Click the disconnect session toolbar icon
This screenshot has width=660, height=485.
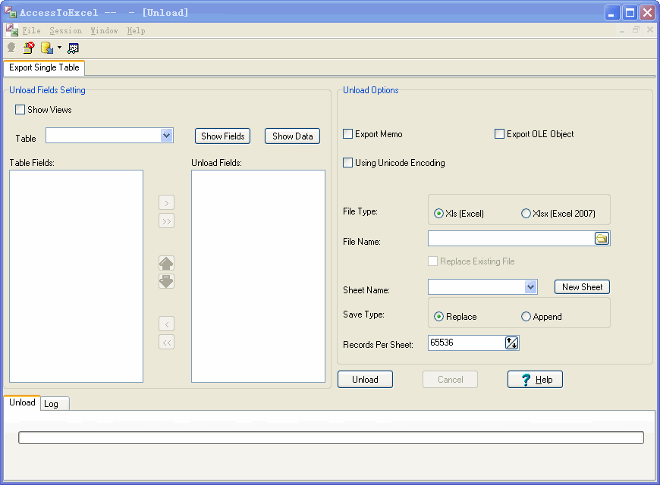[x=29, y=48]
